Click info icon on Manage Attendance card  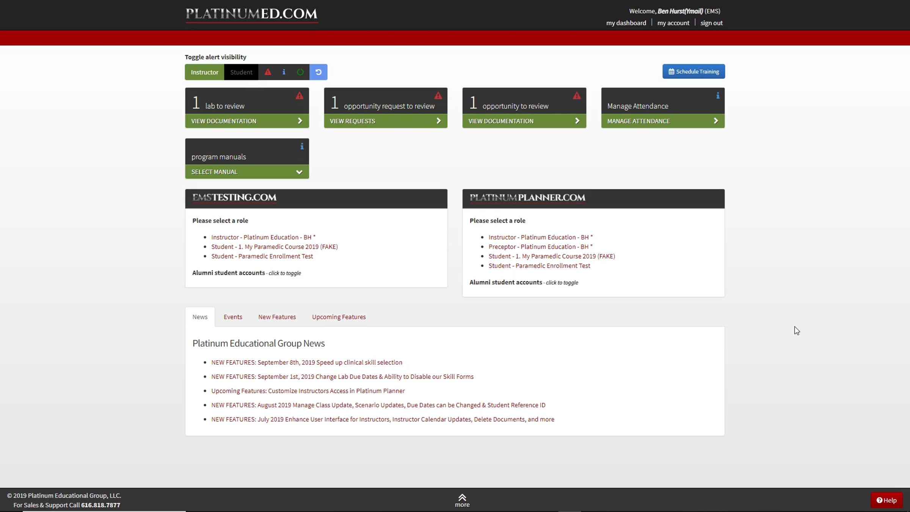[717, 96]
